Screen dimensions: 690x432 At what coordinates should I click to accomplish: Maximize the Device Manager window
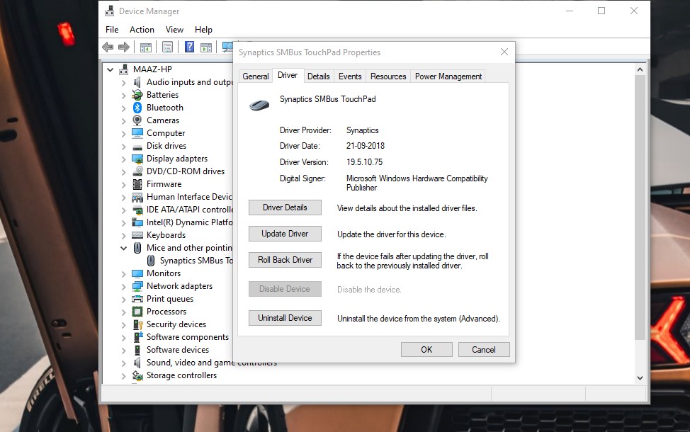[601, 11]
